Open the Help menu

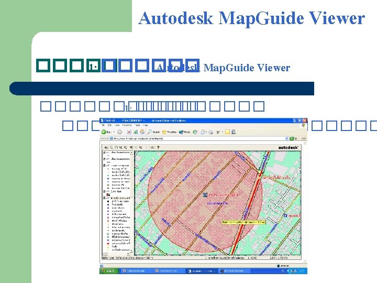(x=146, y=125)
